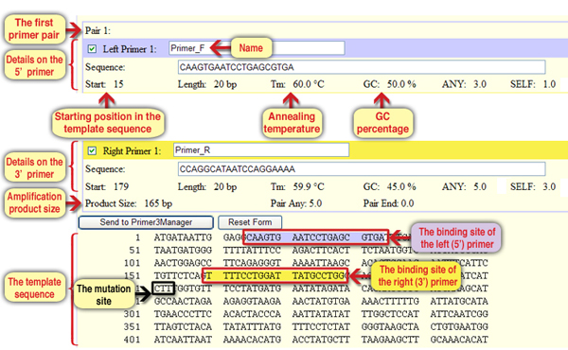Click the Primer_F name input field
Screen dimensions: 568x350
pyautogui.click(x=257, y=48)
